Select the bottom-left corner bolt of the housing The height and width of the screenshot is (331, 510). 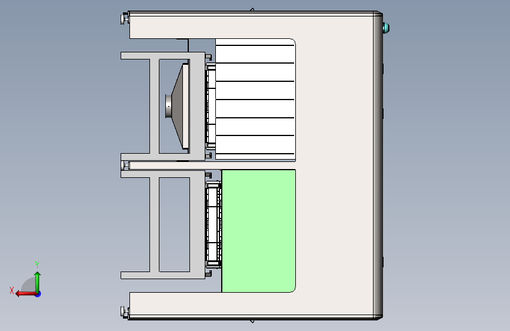point(125,312)
